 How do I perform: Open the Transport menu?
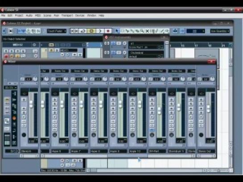point(67,16)
